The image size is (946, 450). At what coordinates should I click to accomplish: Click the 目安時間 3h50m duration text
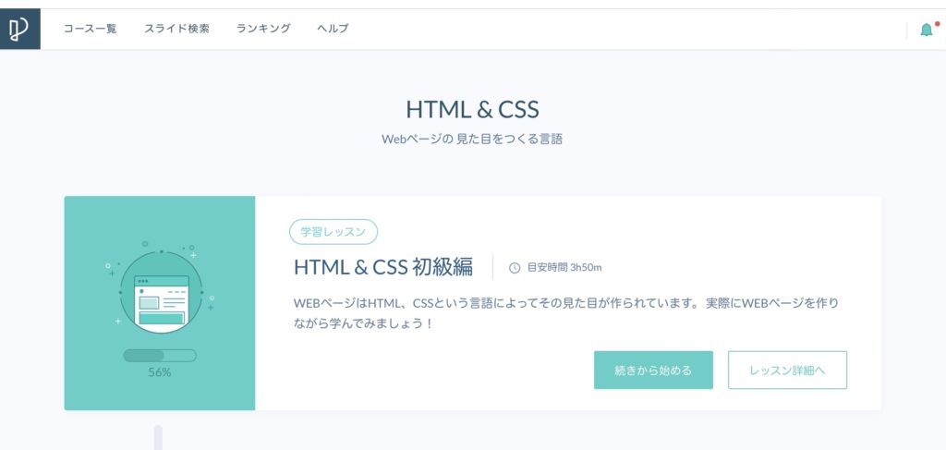tap(564, 268)
